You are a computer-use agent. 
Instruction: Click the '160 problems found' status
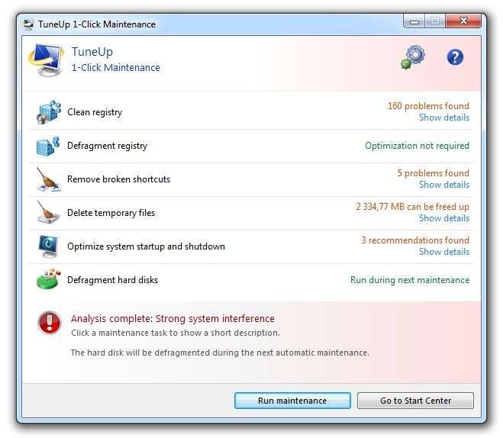click(428, 106)
